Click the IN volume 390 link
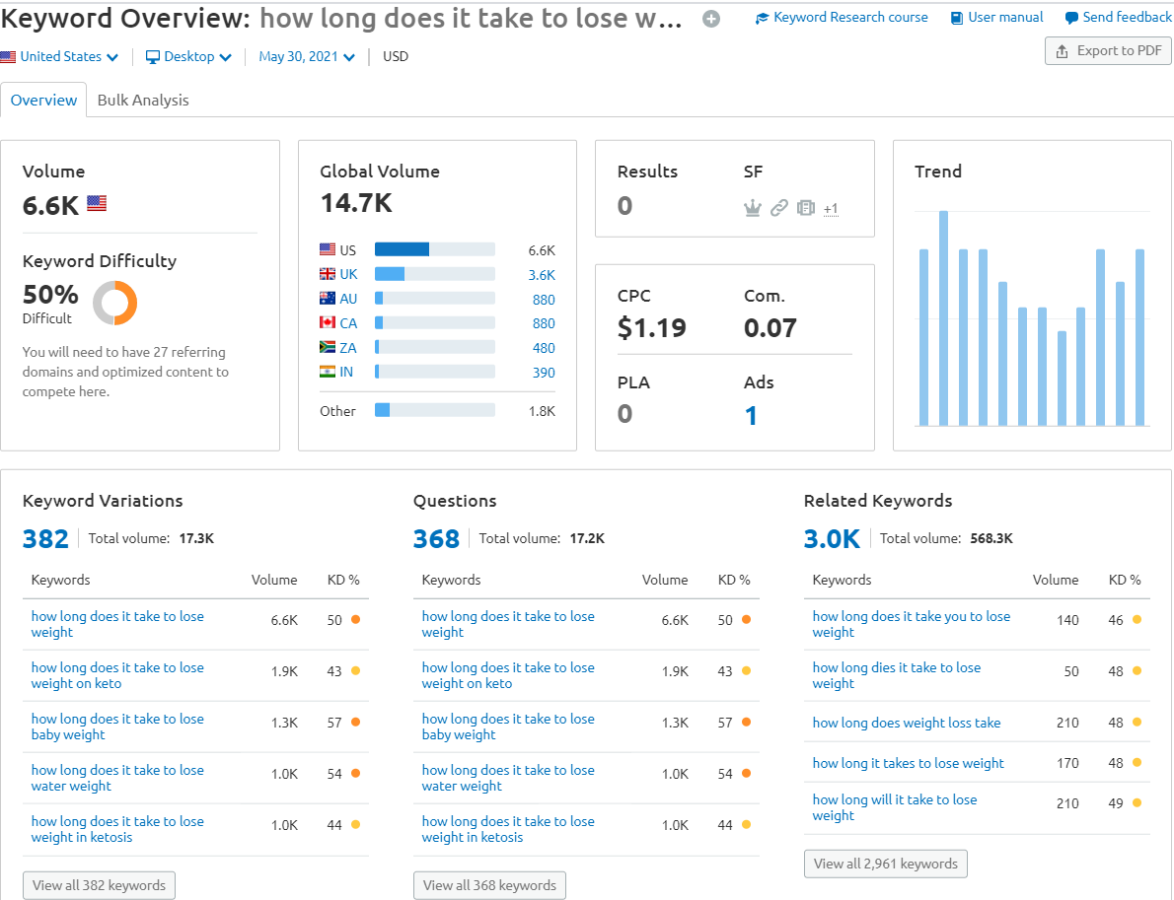 pyautogui.click(x=544, y=373)
